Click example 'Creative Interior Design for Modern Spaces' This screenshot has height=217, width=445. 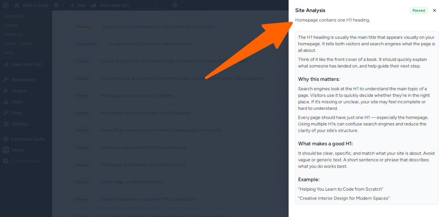(x=344, y=198)
